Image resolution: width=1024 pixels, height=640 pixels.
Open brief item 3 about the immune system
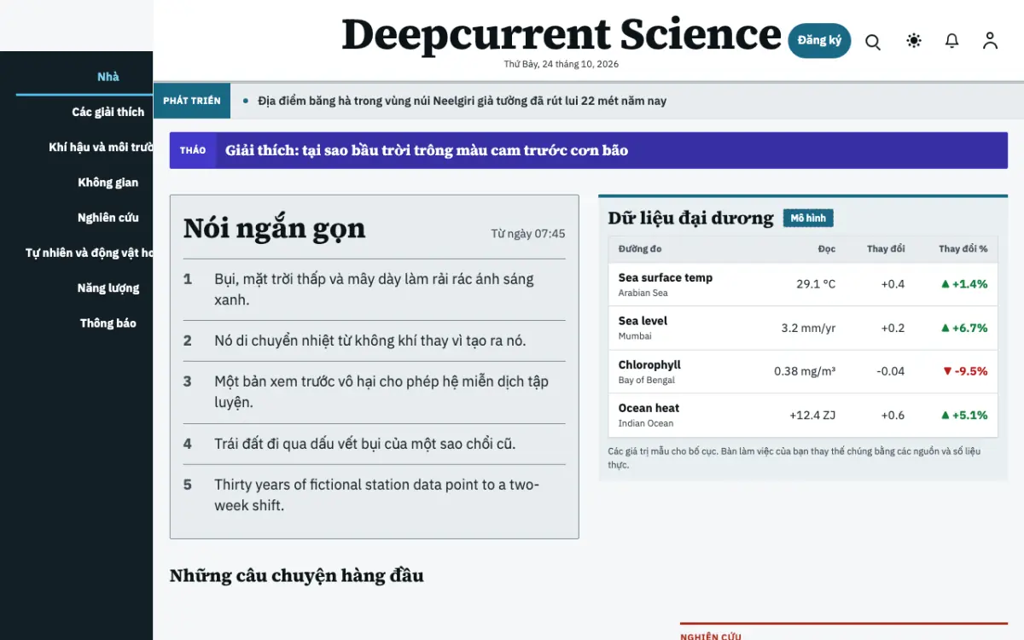click(x=374, y=392)
